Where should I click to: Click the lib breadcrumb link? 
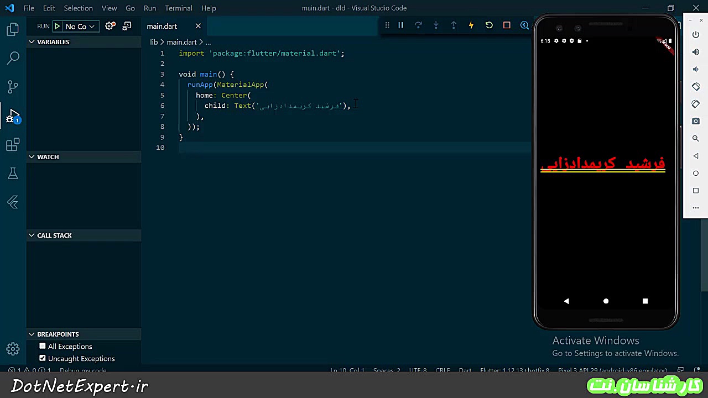click(x=154, y=42)
